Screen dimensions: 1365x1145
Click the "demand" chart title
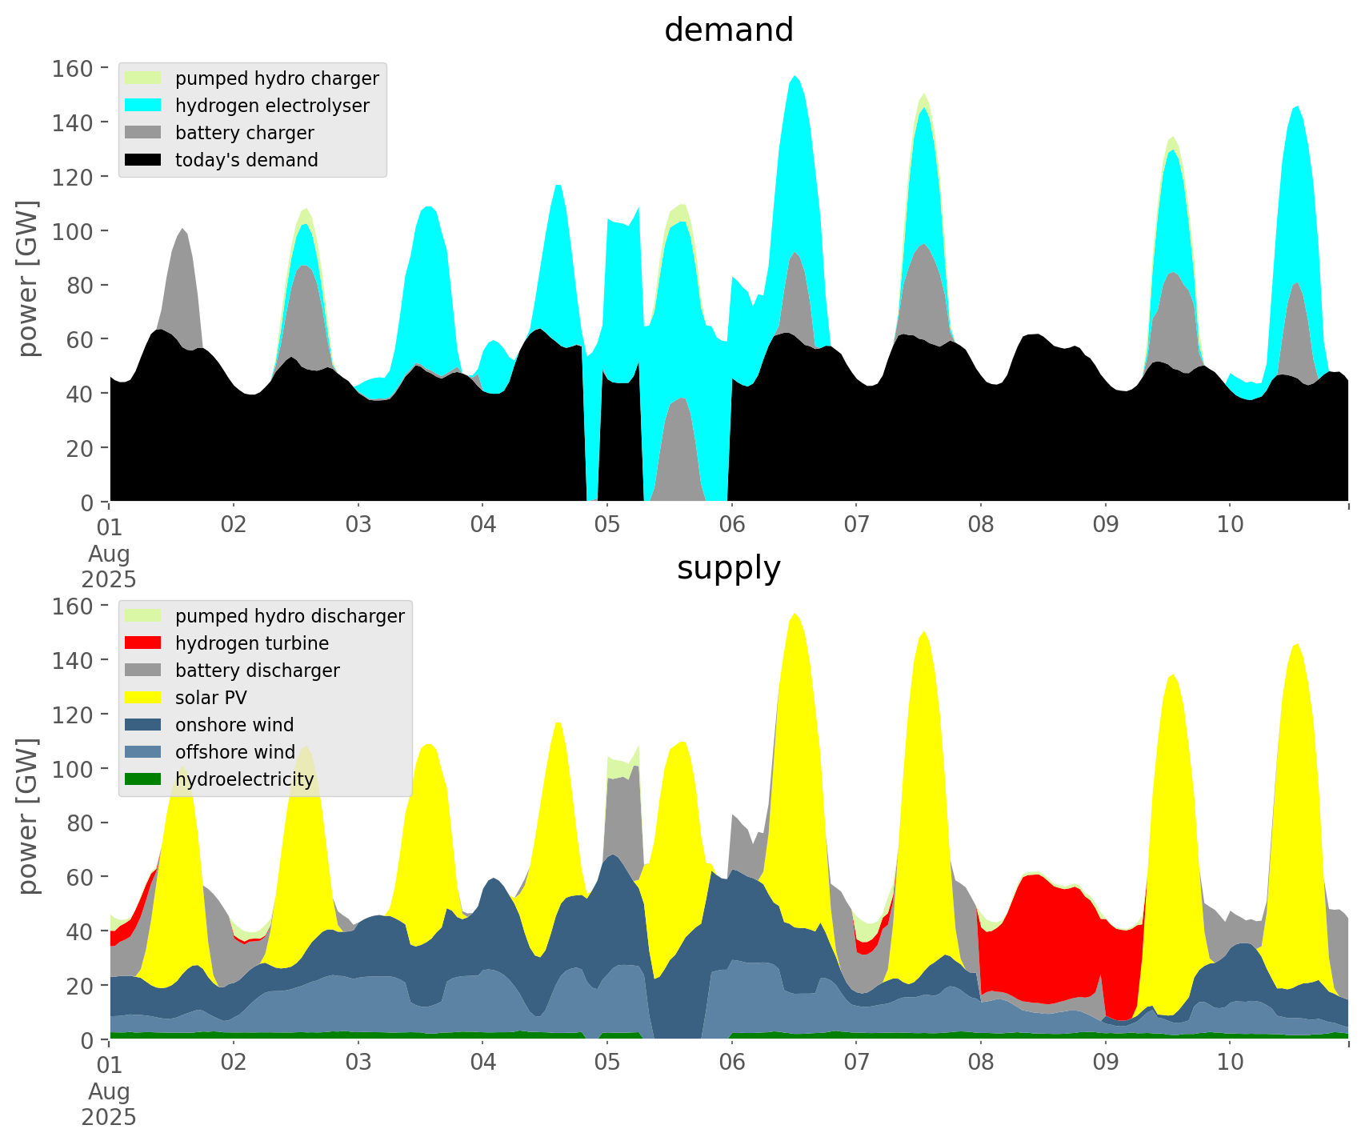point(728,30)
